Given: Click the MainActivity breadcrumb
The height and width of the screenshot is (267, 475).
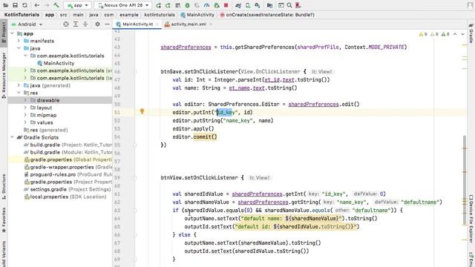Looking at the screenshot, I should pos(197,15).
